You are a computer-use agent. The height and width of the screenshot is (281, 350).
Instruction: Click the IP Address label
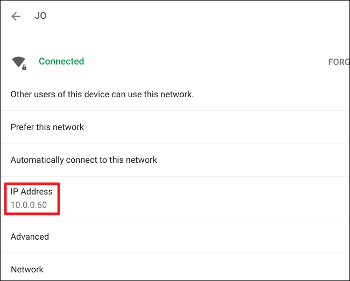tap(32, 192)
